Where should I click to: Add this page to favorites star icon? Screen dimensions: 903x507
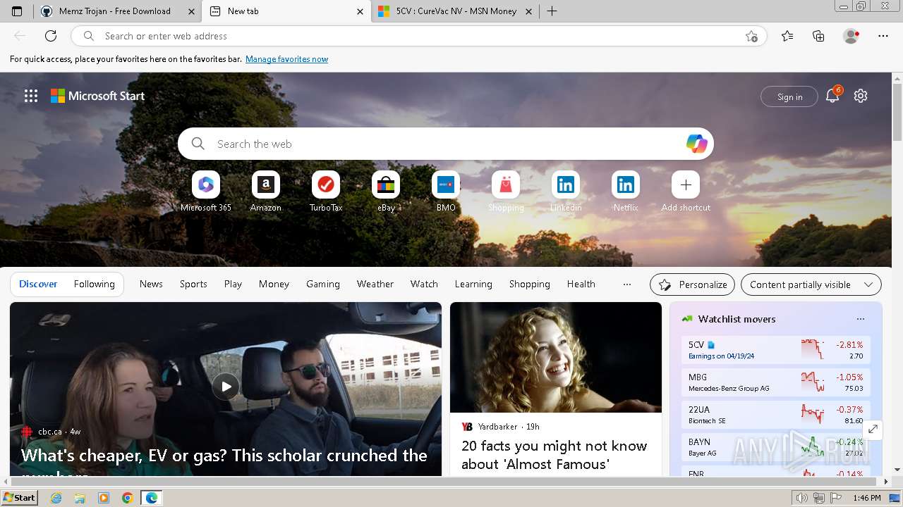(751, 36)
